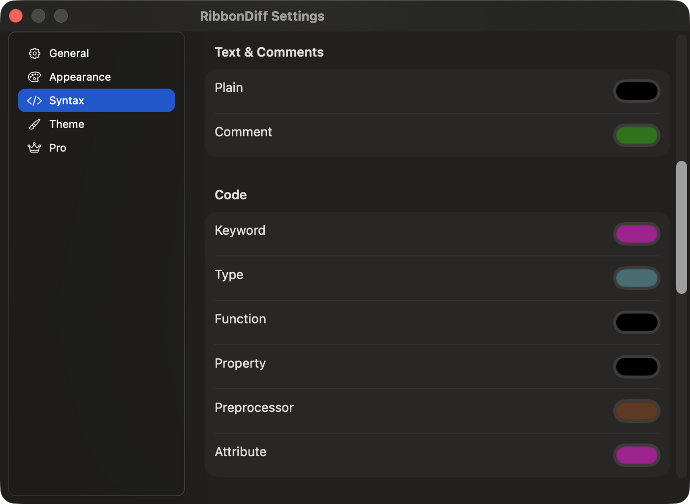Open the Preprocessor color picker
Viewport: 690px width, 504px height.
point(637,411)
